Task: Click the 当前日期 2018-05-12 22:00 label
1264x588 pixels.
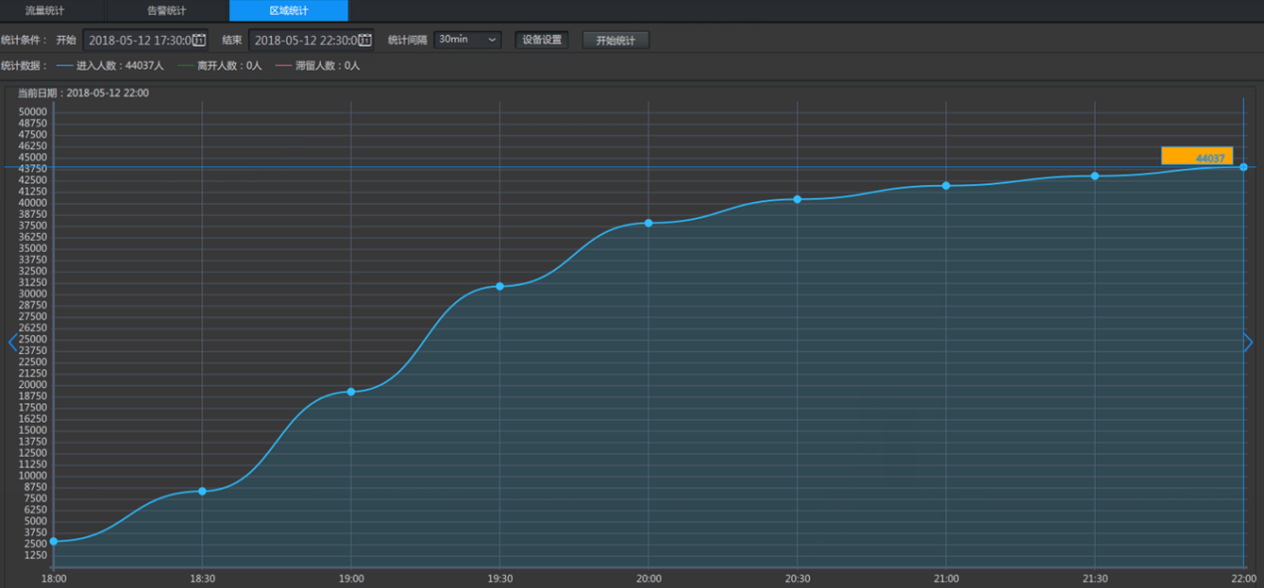Action: point(84,93)
